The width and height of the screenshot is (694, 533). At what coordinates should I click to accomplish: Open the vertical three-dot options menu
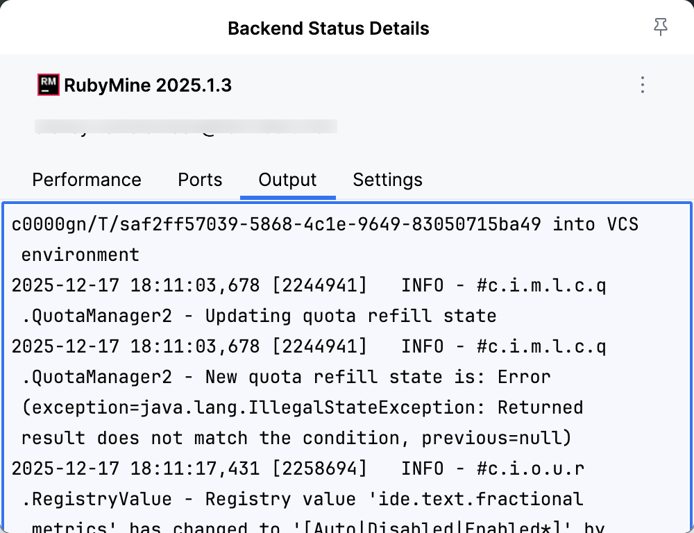click(x=643, y=85)
